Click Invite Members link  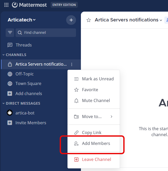[30, 123]
